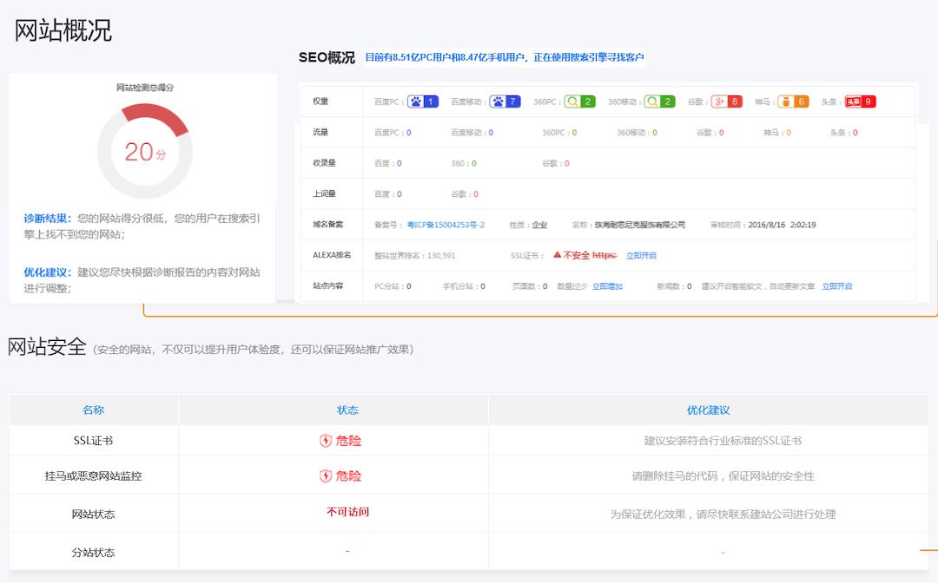Click the red unsafe warning triangle
Screen dimensions: 938x583
pos(558,255)
